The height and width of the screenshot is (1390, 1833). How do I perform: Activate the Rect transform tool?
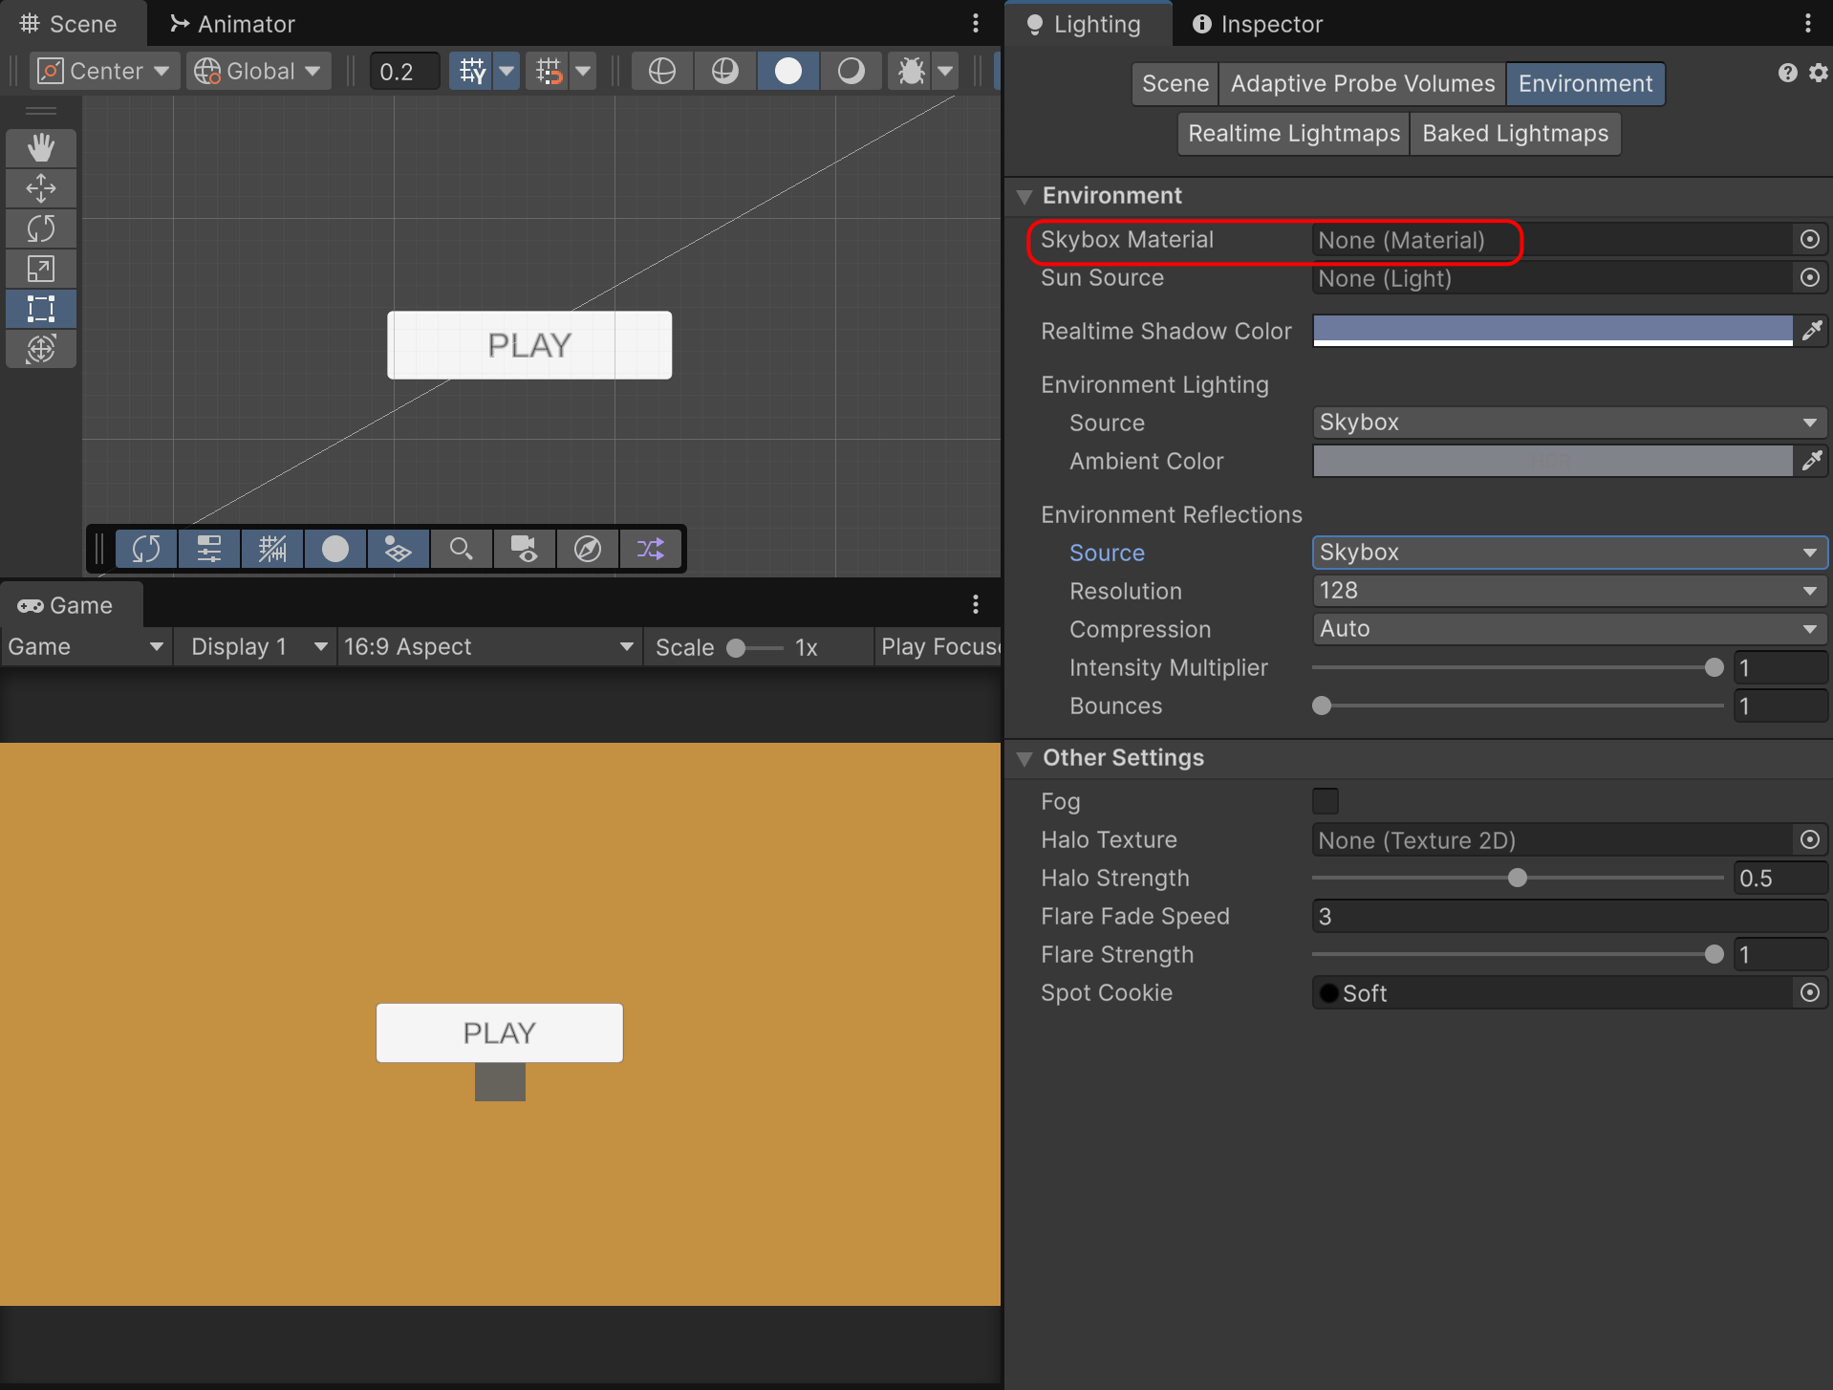(40, 309)
